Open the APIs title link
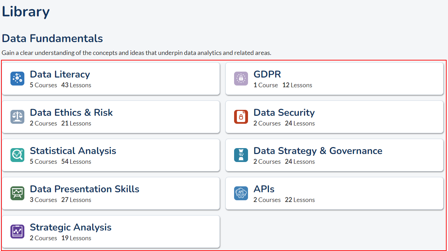The width and height of the screenshot is (448, 251). 264,189
